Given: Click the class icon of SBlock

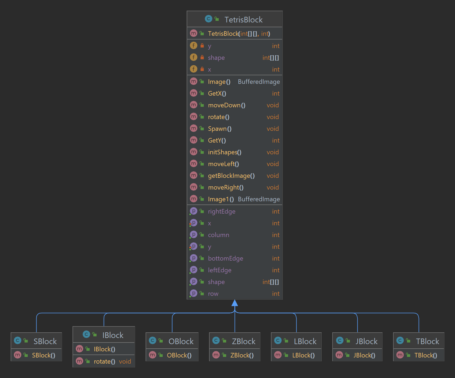Looking at the screenshot, I should click(18, 340).
